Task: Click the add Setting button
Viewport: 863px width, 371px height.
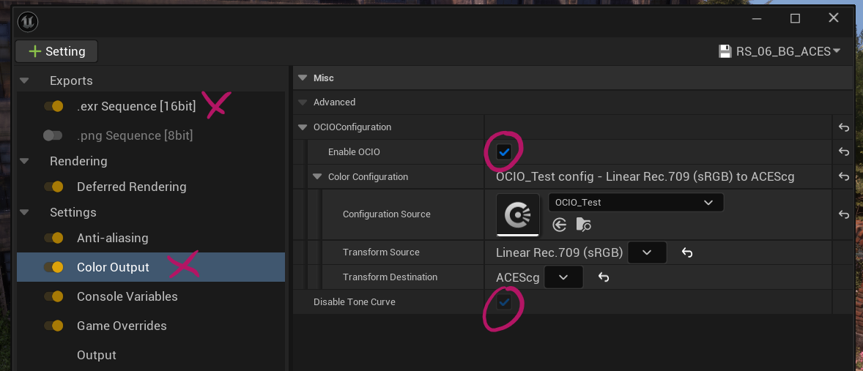Action: (x=56, y=51)
